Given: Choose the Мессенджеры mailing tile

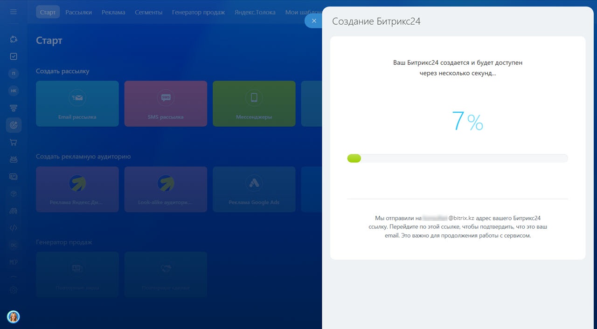Looking at the screenshot, I should pyautogui.click(x=254, y=103).
